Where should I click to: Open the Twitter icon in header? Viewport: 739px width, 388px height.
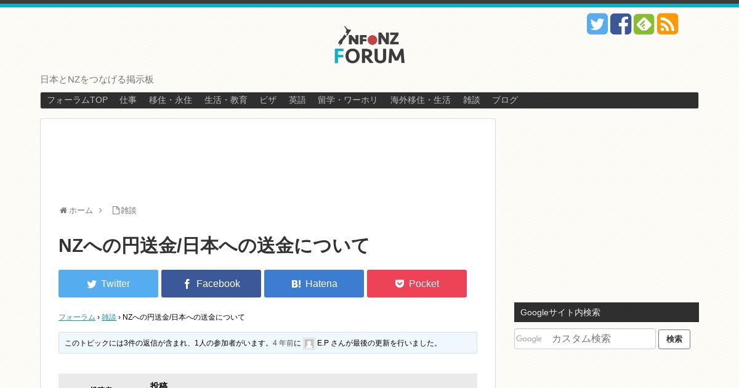[x=597, y=24]
